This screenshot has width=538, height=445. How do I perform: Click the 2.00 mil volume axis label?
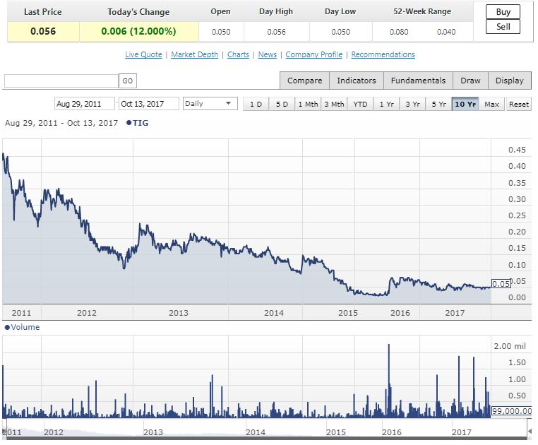[510, 346]
